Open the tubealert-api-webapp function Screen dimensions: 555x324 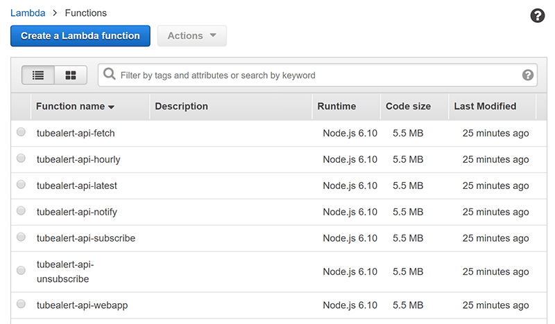click(82, 305)
